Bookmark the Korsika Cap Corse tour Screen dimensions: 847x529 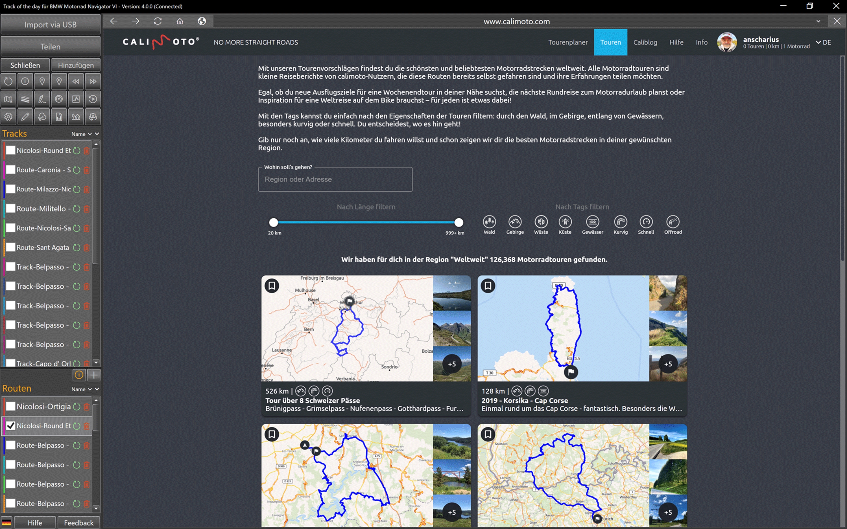point(488,286)
